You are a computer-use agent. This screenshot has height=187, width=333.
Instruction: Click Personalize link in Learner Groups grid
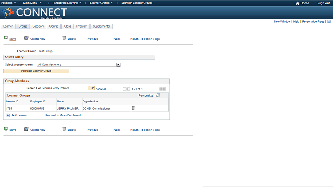(146, 96)
